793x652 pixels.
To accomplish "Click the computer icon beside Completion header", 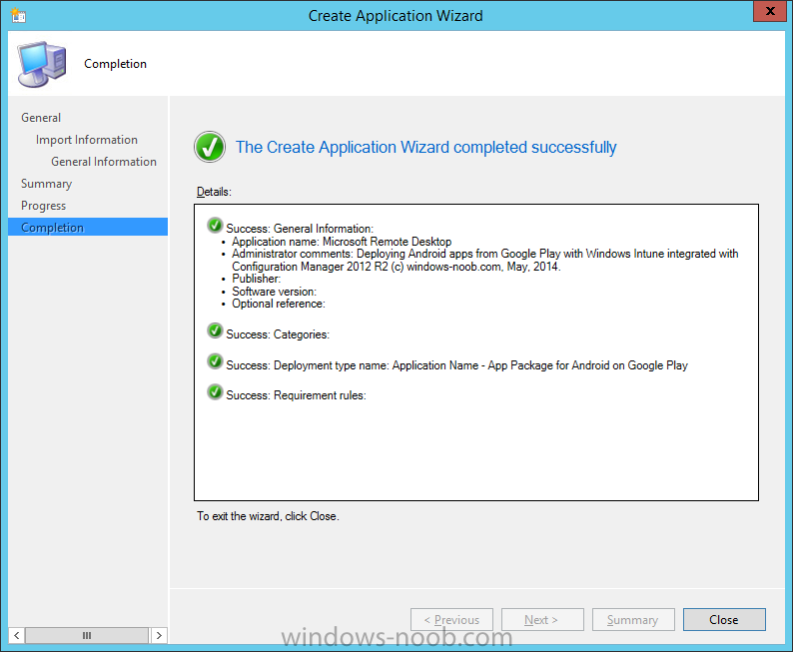I will click(x=42, y=64).
